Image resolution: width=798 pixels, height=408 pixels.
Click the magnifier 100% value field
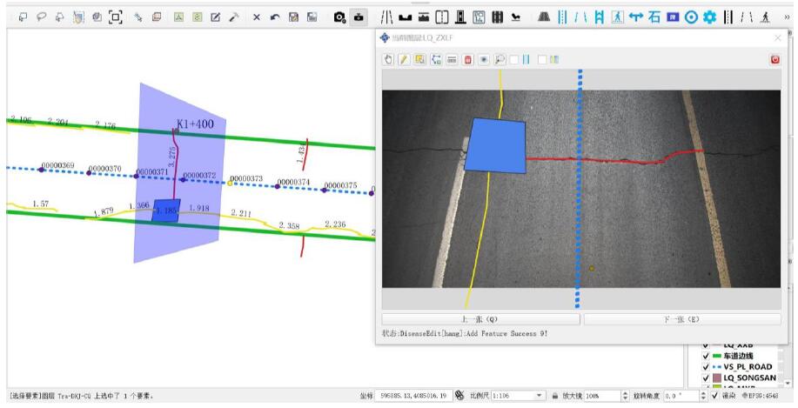click(602, 395)
